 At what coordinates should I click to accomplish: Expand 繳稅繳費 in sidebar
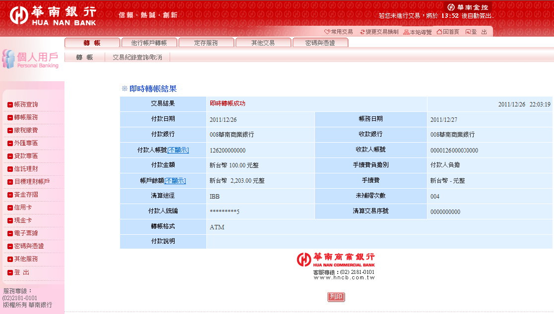[23, 130]
